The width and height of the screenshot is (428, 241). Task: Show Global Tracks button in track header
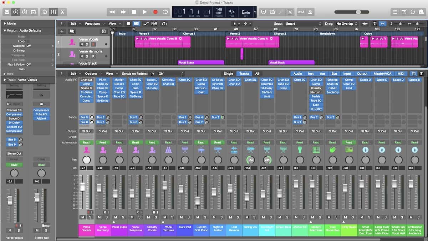(103, 31)
